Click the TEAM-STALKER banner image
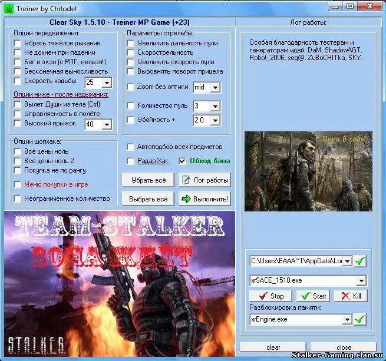This screenshot has width=386, height=361. coord(120,284)
